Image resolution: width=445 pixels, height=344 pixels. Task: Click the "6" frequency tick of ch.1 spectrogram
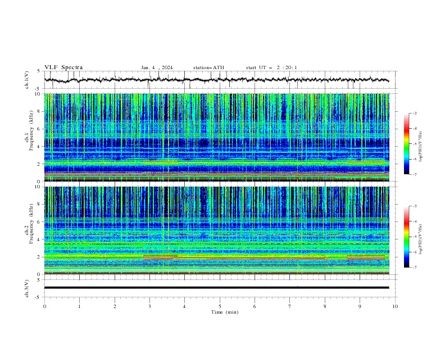pos(40,129)
